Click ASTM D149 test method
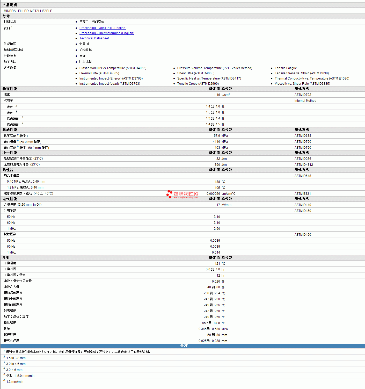The width and height of the screenshot is (365, 389). [303, 205]
